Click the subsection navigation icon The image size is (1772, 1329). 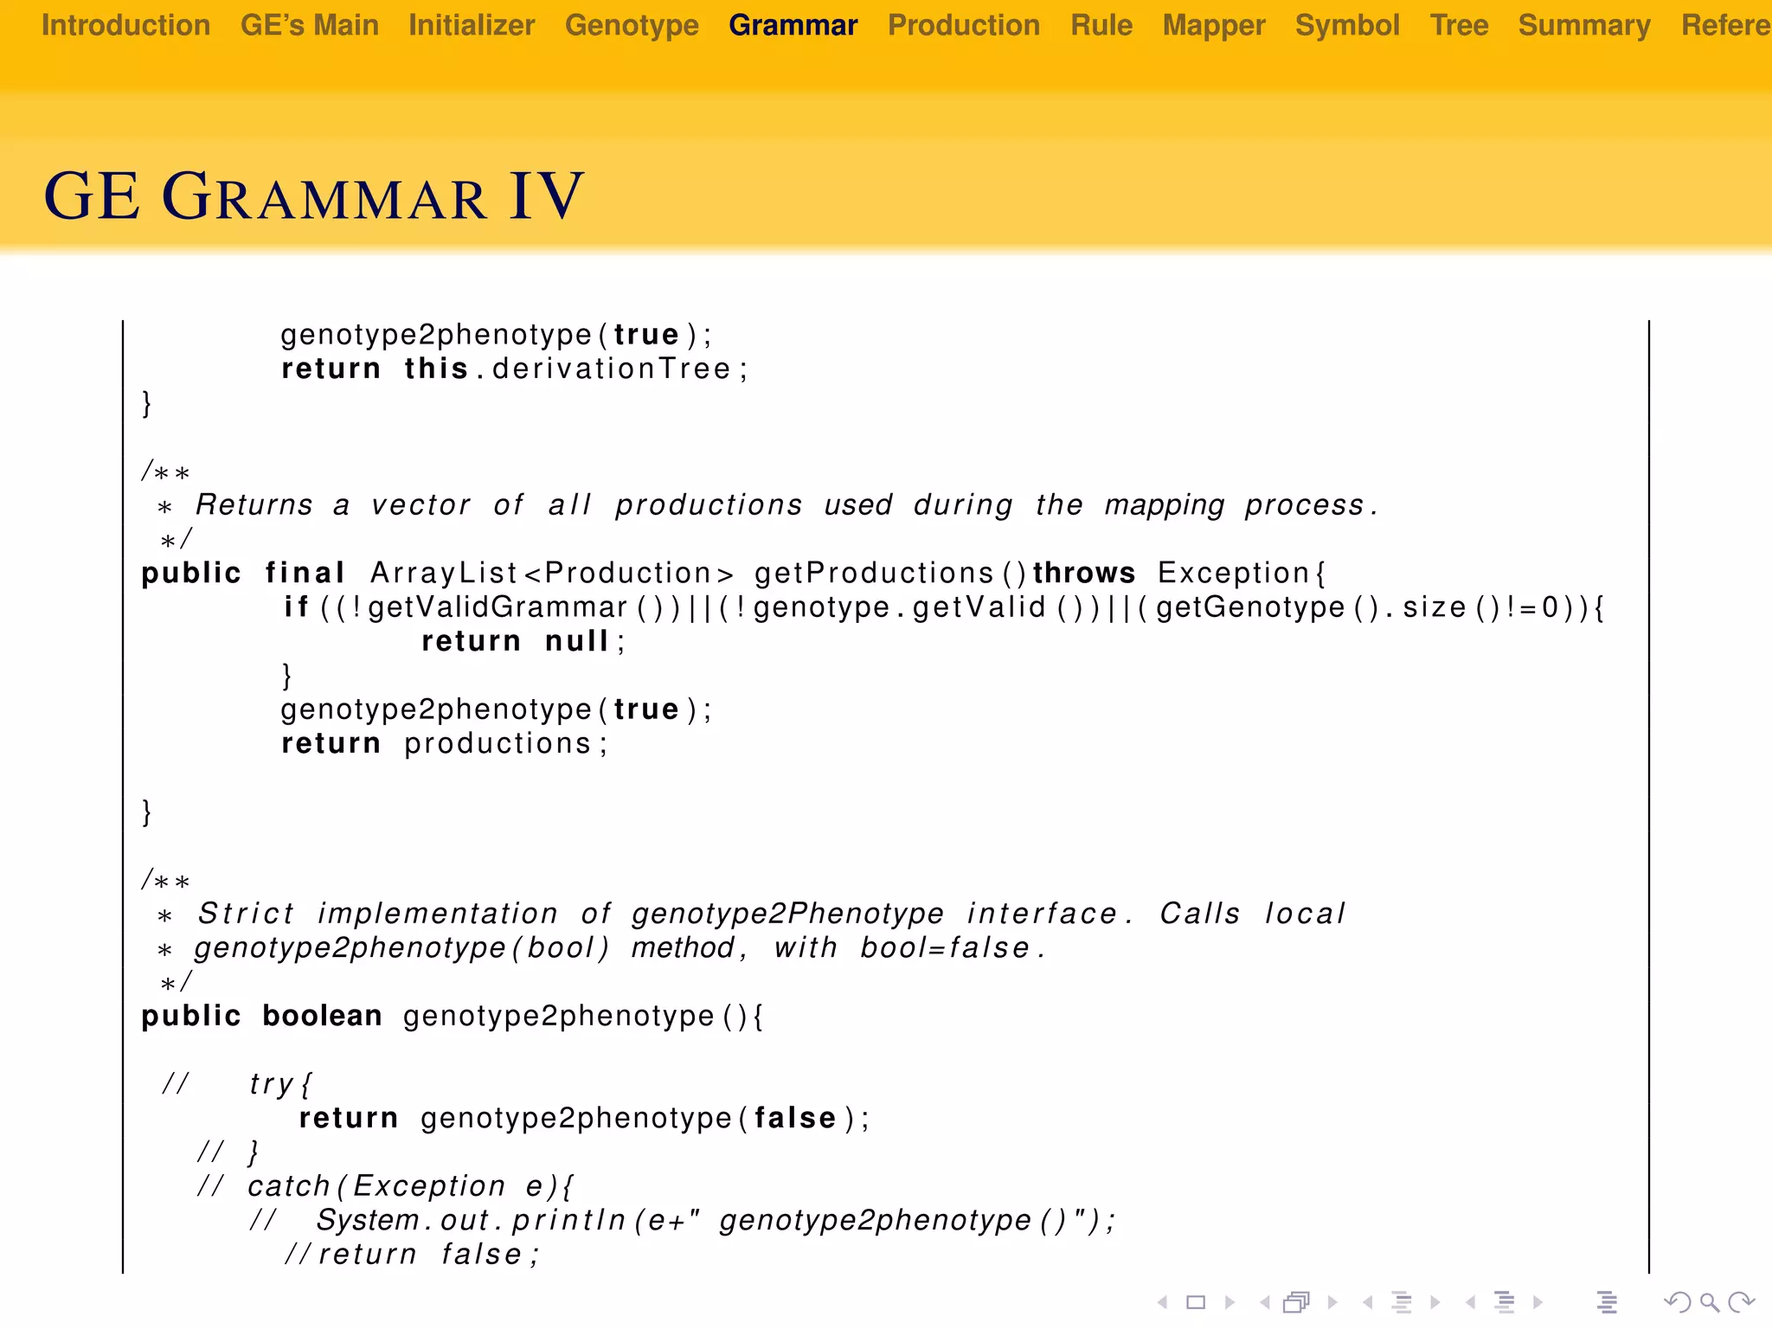click(1402, 1302)
